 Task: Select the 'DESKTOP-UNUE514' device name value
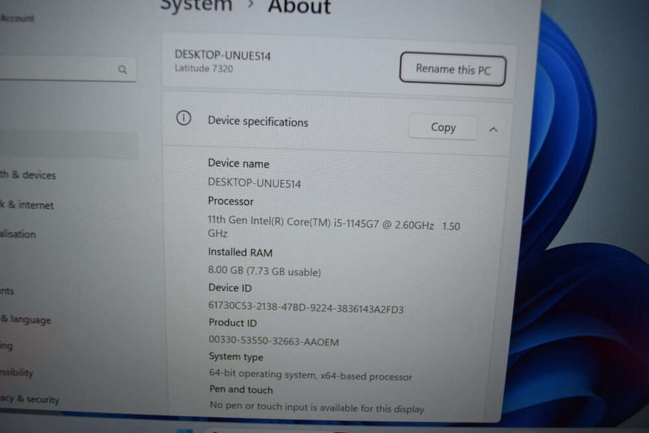(x=254, y=183)
